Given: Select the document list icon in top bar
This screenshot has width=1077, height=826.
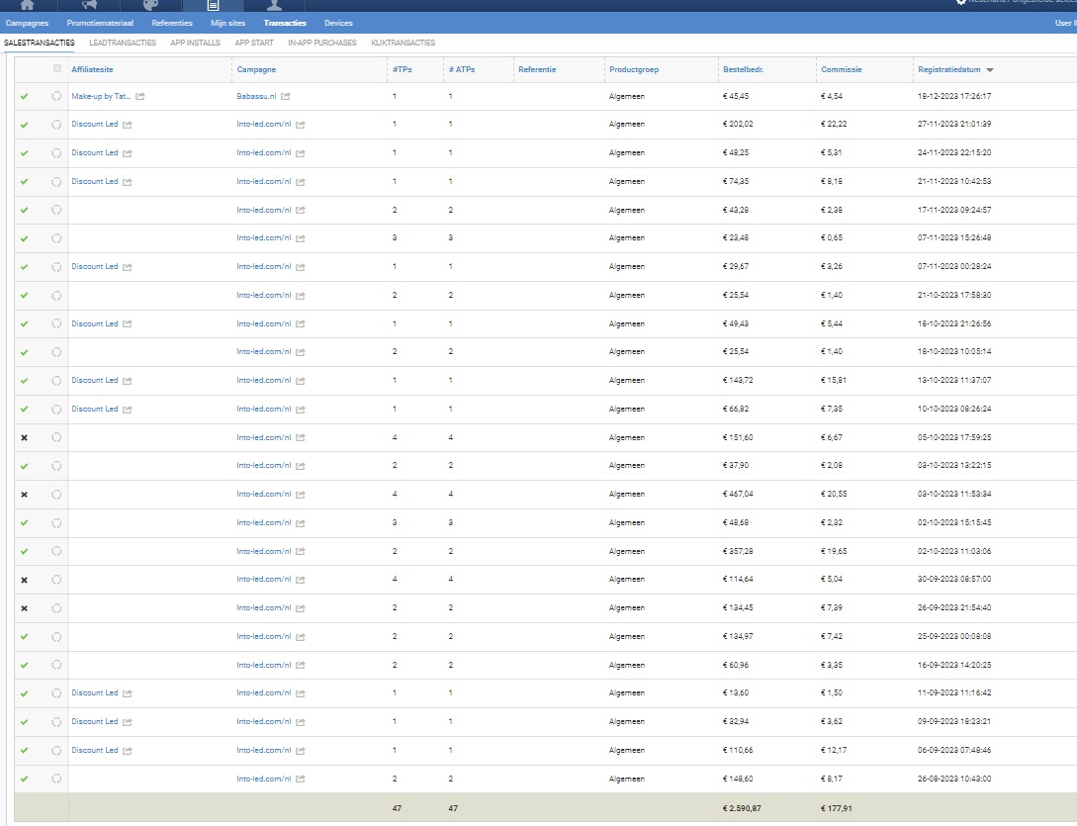Looking at the screenshot, I should click(x=213, y=5).
